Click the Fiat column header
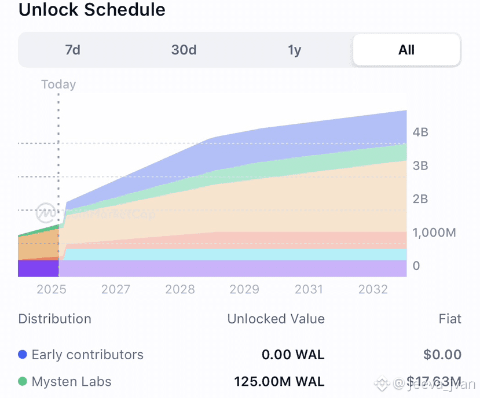 click(449, 319)
